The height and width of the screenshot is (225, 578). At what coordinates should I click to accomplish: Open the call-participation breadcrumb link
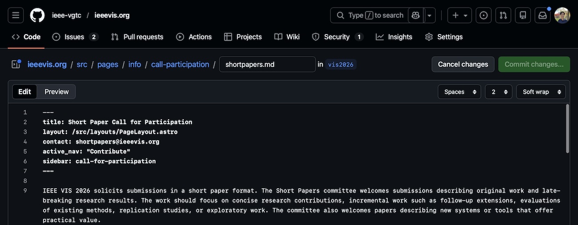pos(180,64)
